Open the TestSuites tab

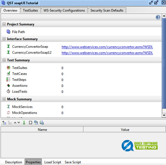pos(30,10)
